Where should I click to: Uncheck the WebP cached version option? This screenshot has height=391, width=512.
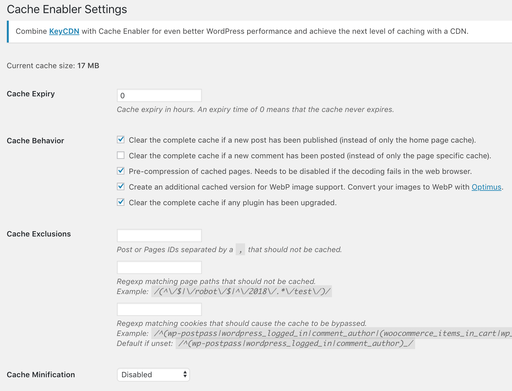(121, 186)
